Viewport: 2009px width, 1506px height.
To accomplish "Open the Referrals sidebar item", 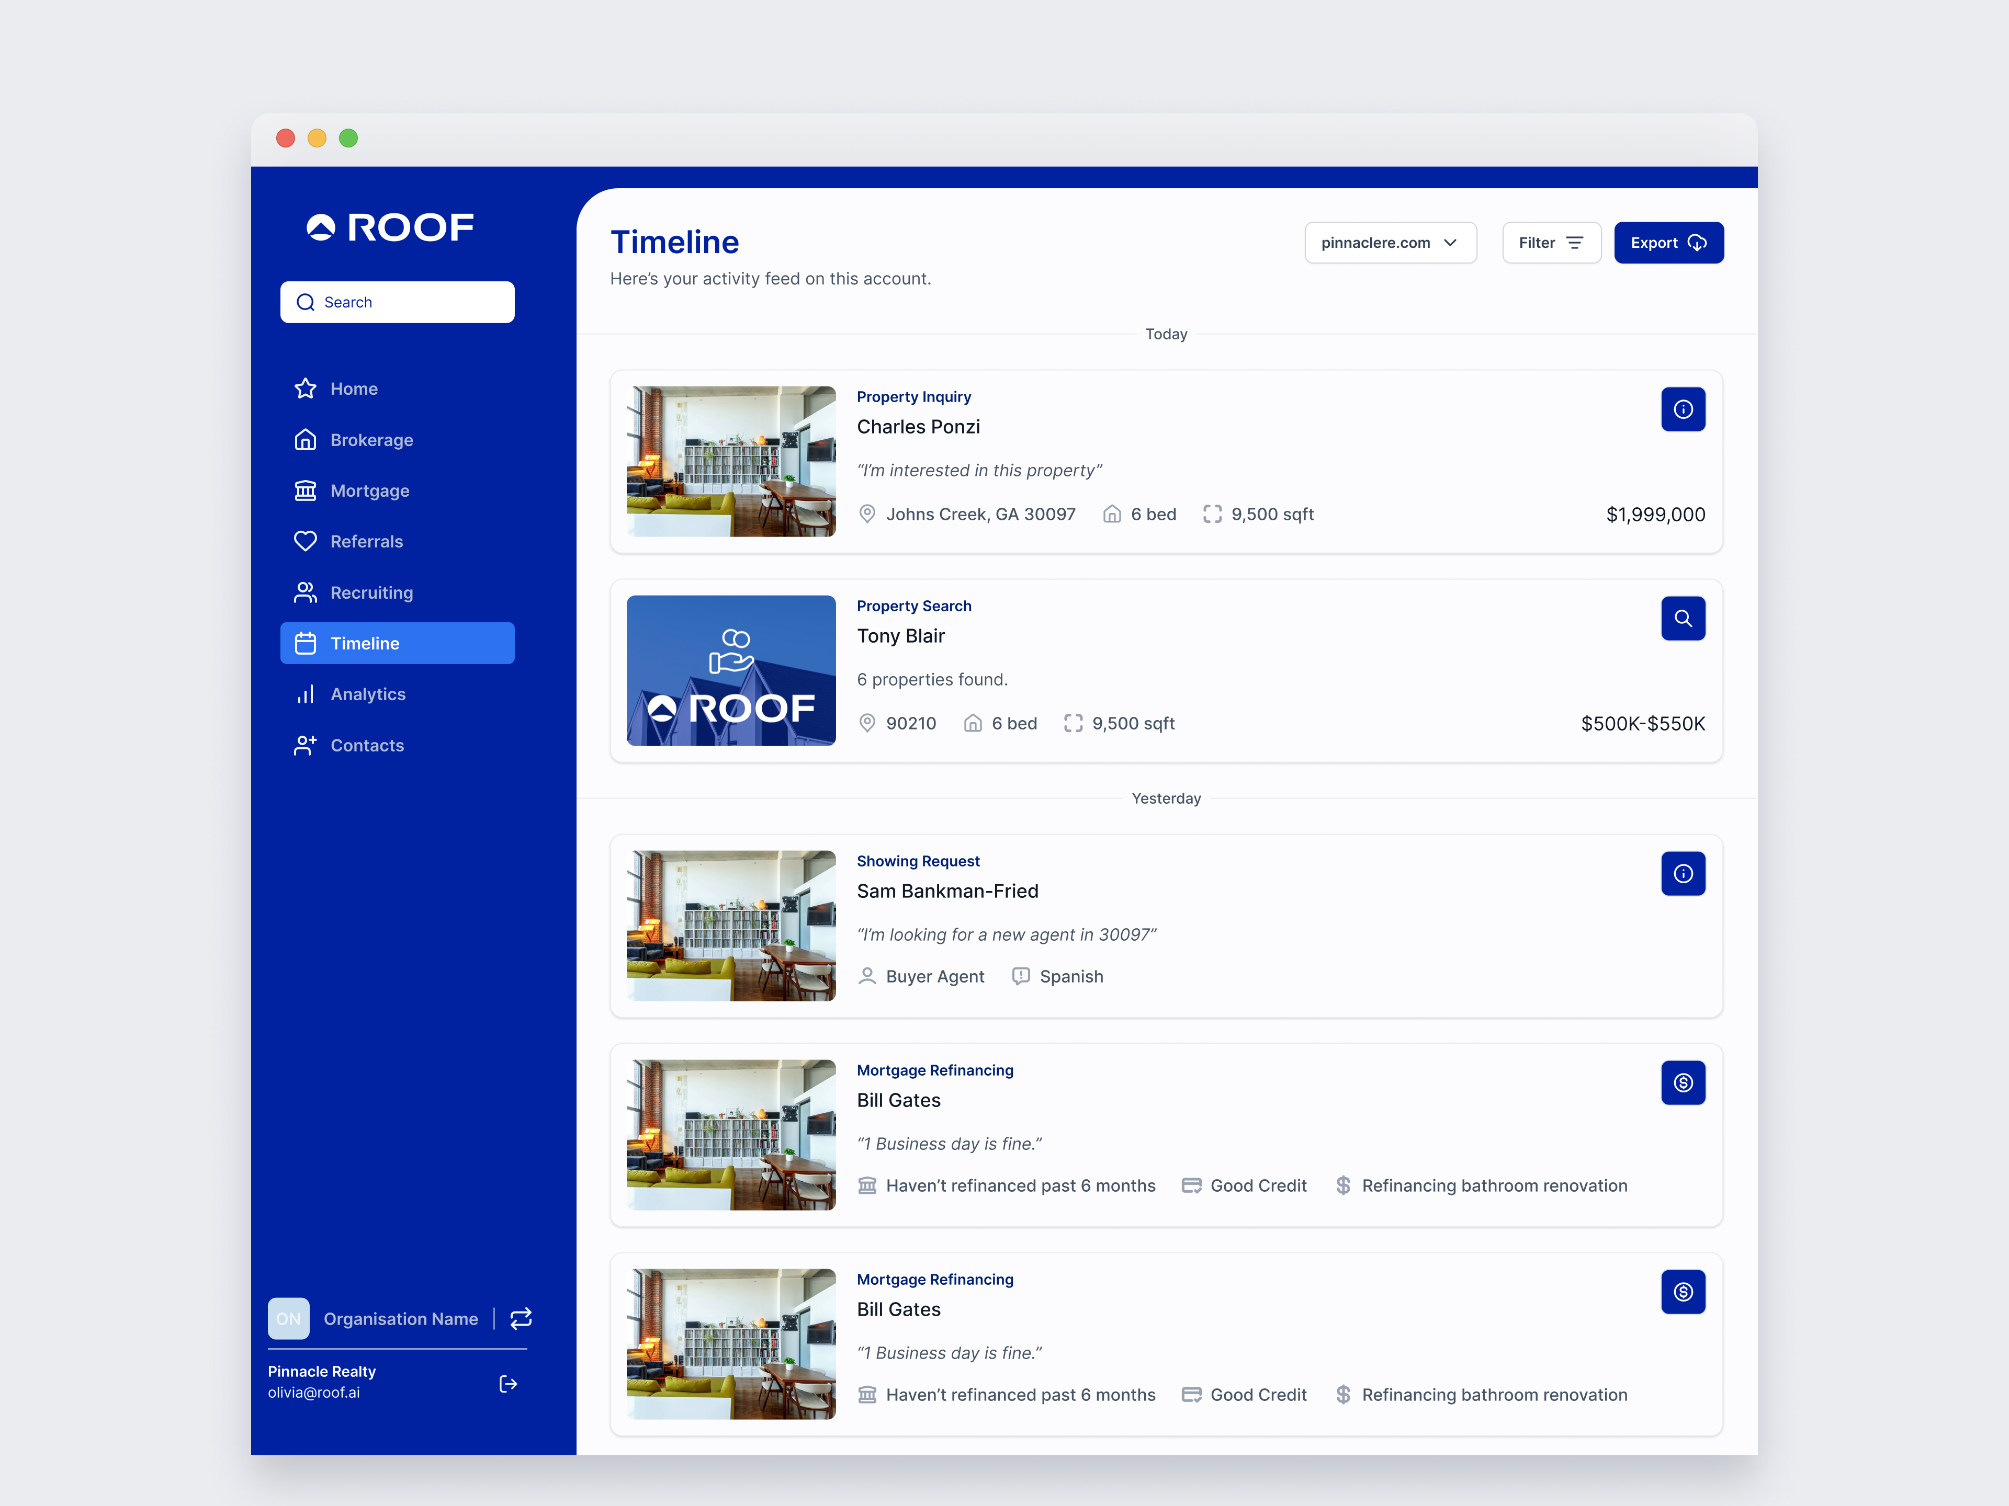I will (x=366, y=541).
